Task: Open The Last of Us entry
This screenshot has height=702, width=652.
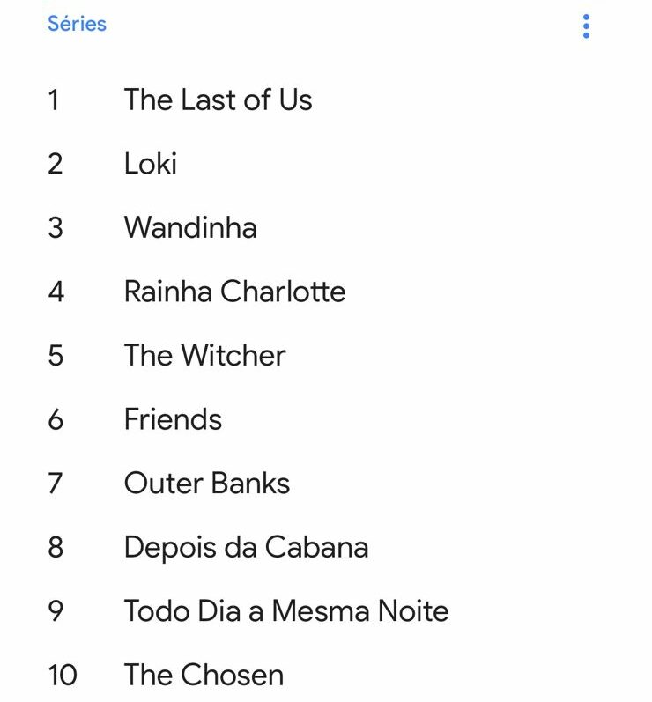Action: [x=218, y=100]
